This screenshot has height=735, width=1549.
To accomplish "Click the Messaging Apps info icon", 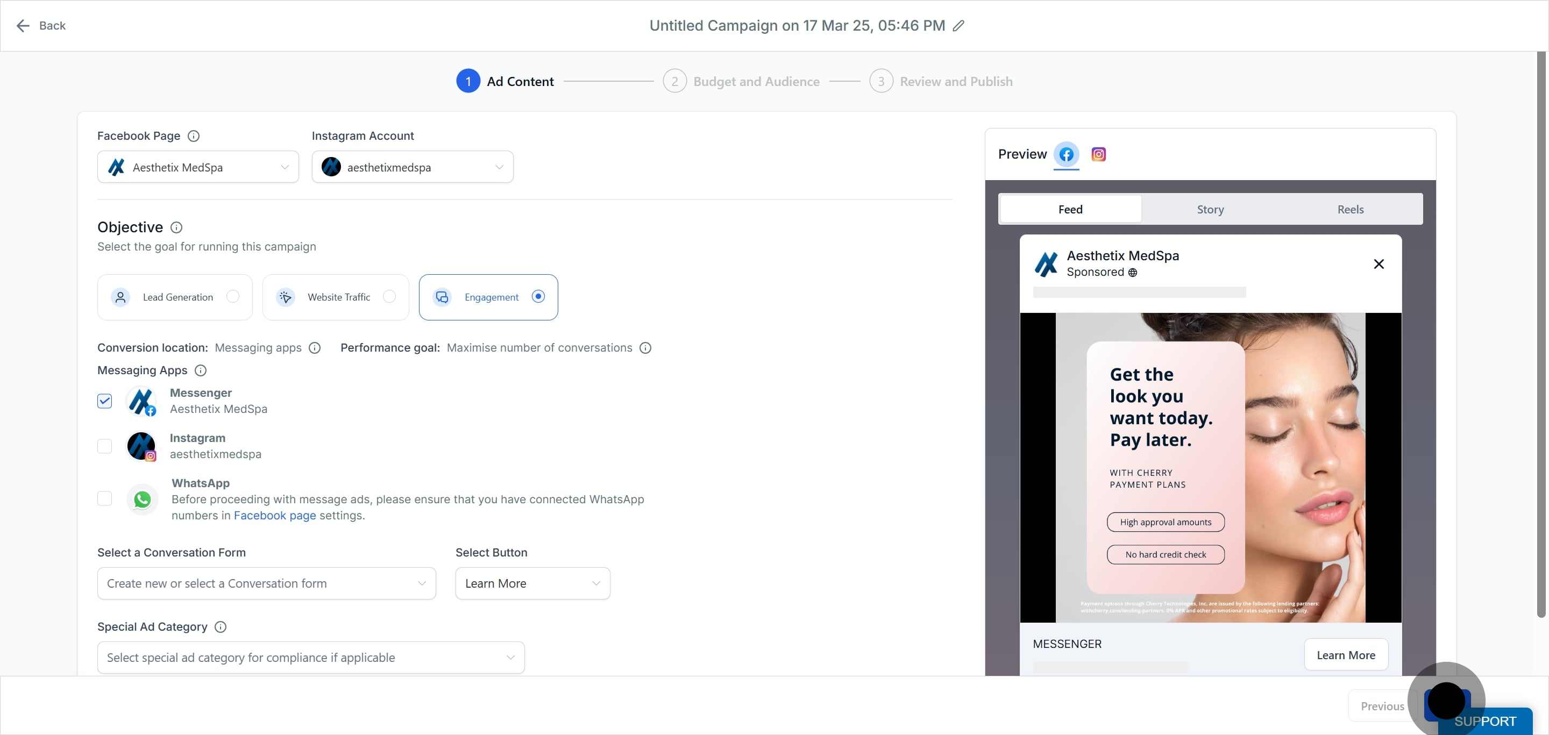I will click(x=201, y=370).
